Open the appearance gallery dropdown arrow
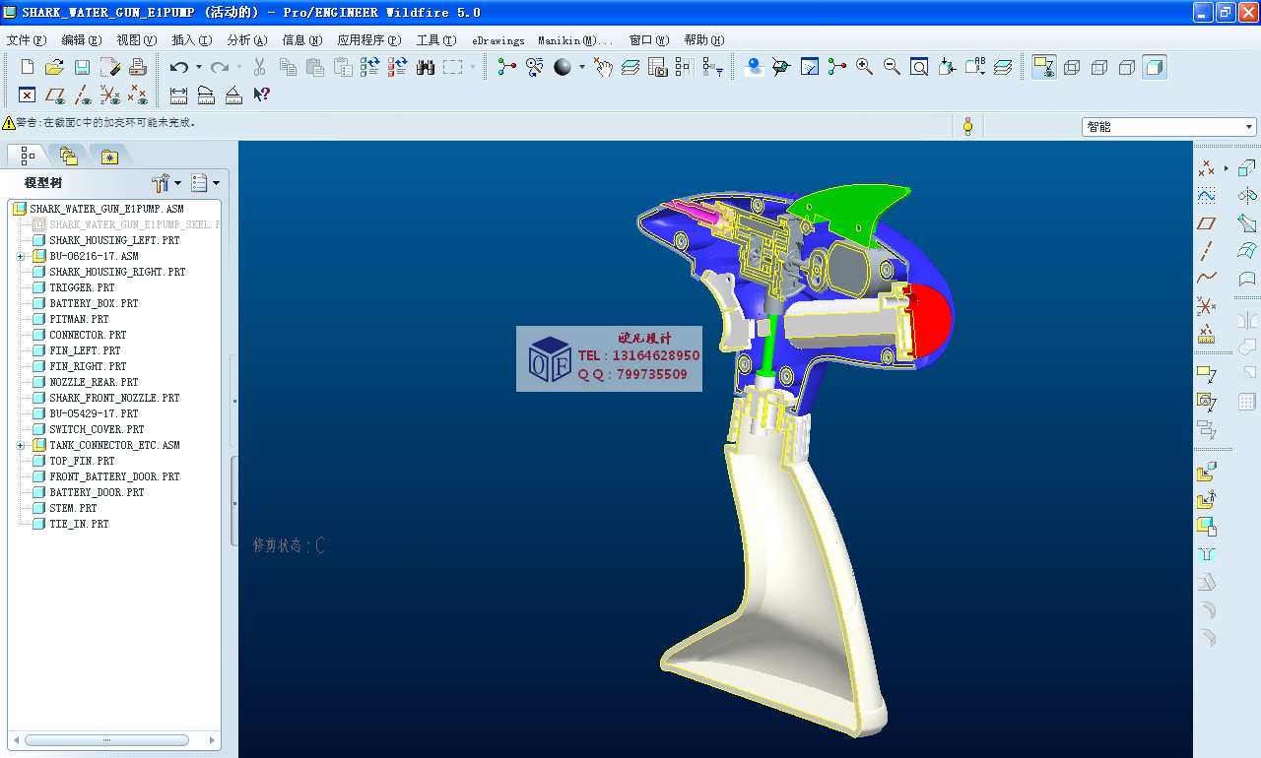The width and height of the screenshot is (1261, 758). (581, 67)
